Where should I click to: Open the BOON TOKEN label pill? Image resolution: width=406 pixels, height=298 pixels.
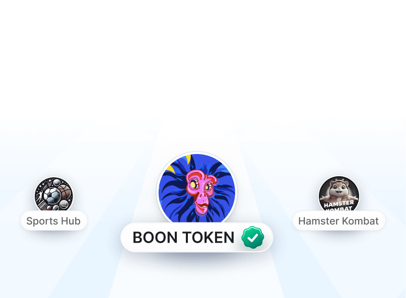(x=197, y=237)
